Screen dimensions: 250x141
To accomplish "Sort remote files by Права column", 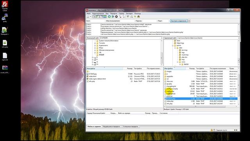I will (233, 69).
